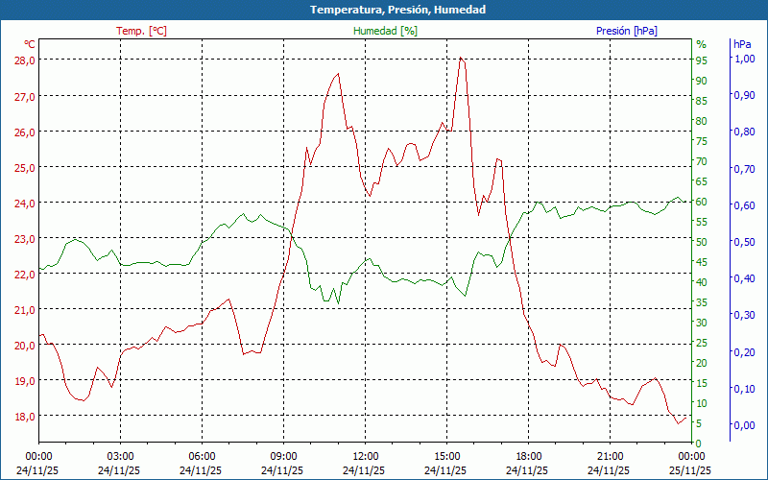The image size is (768, 480).
Task: Select the 09:00 time axis label
Action: (283, 456)
